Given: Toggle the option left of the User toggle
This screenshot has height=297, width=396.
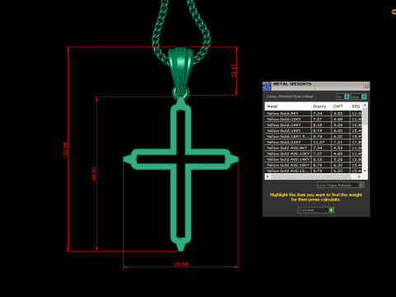Looking at the screenshot, I should pyautogui.click(x=342, y=97).
